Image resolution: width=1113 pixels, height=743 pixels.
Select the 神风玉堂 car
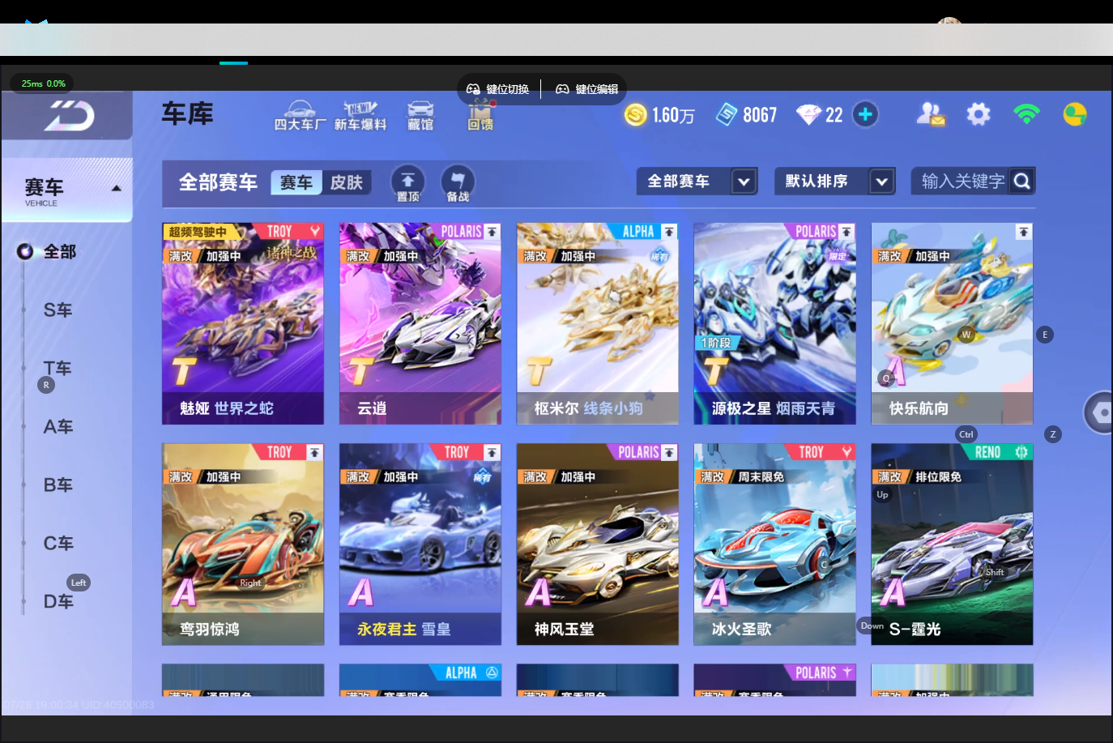coord(598,544)
